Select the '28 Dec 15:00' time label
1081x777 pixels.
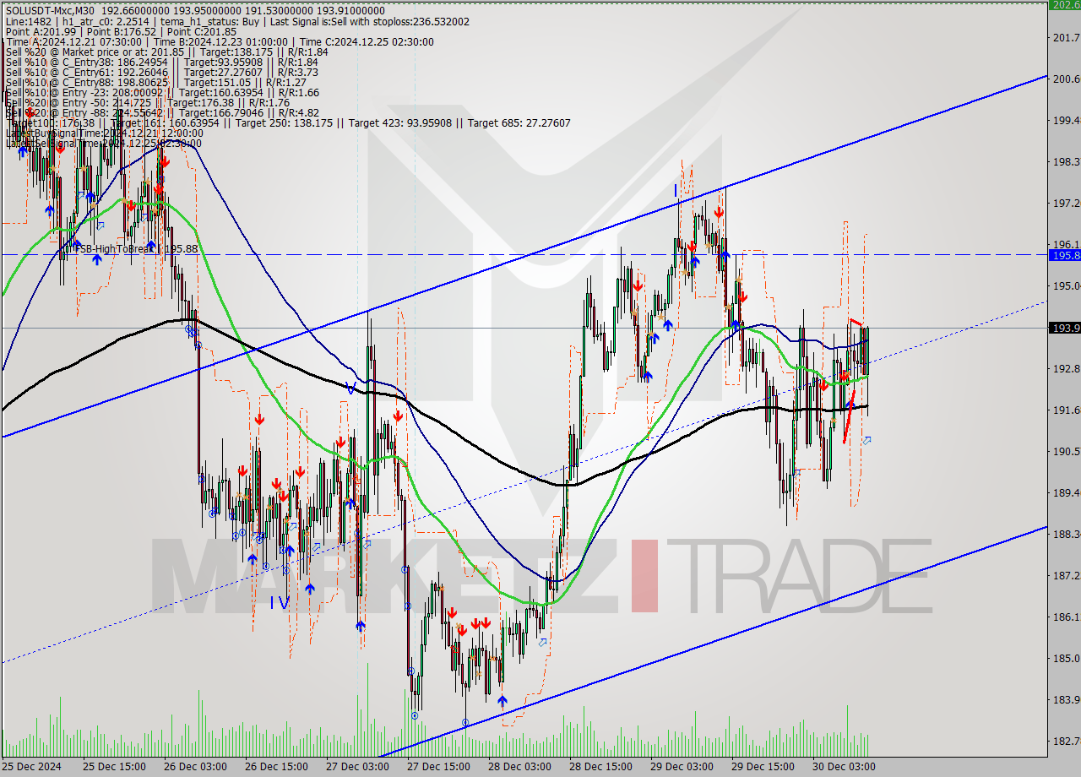[x=600, y=767]
